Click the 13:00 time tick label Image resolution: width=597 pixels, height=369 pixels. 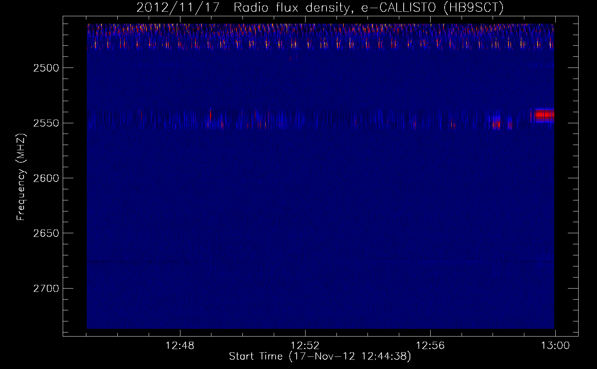click(x=555, y=346)
